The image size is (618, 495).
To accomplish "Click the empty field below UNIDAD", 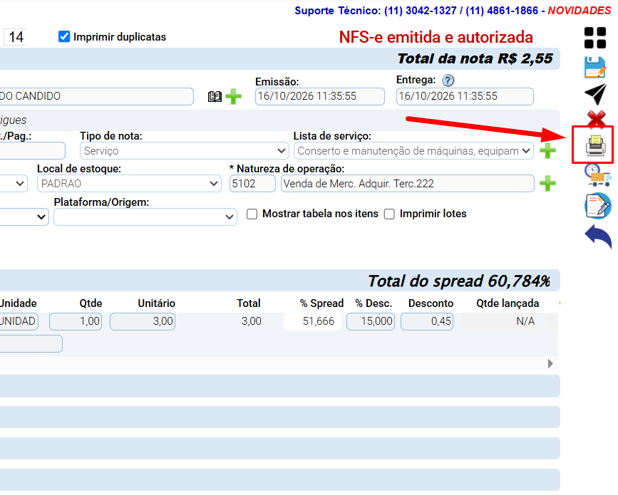I will pos(31,344).
